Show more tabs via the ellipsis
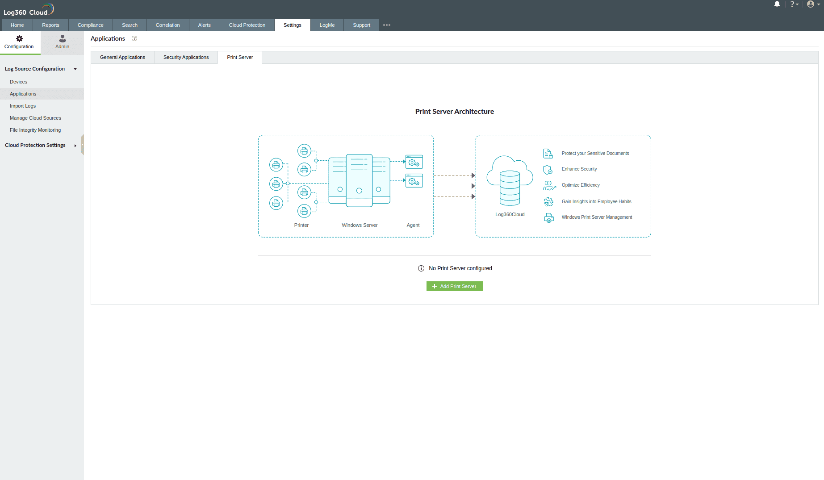This screenshot has width=824, height=480. (387, 25)
